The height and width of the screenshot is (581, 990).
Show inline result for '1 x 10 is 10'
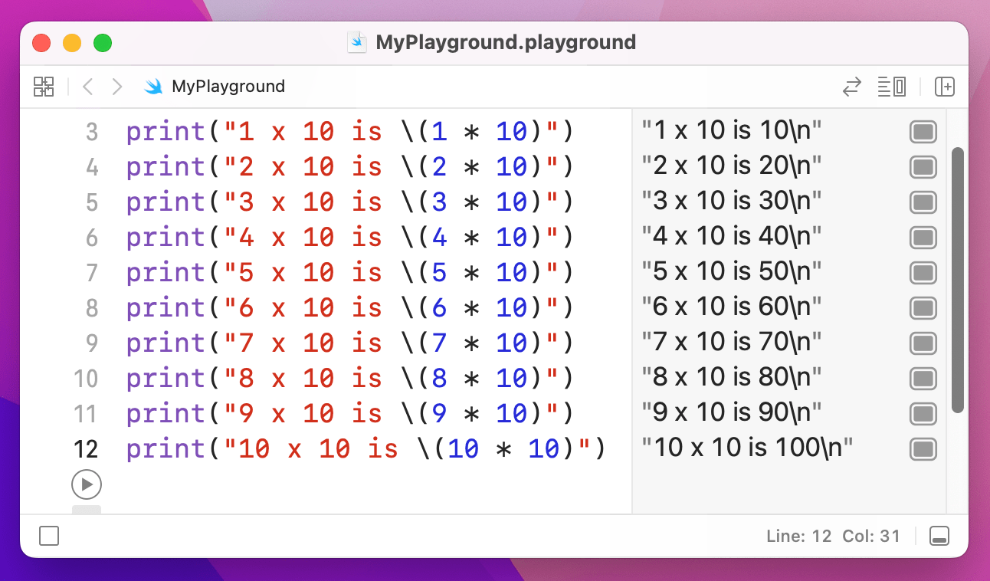click(x=923, y=131)
